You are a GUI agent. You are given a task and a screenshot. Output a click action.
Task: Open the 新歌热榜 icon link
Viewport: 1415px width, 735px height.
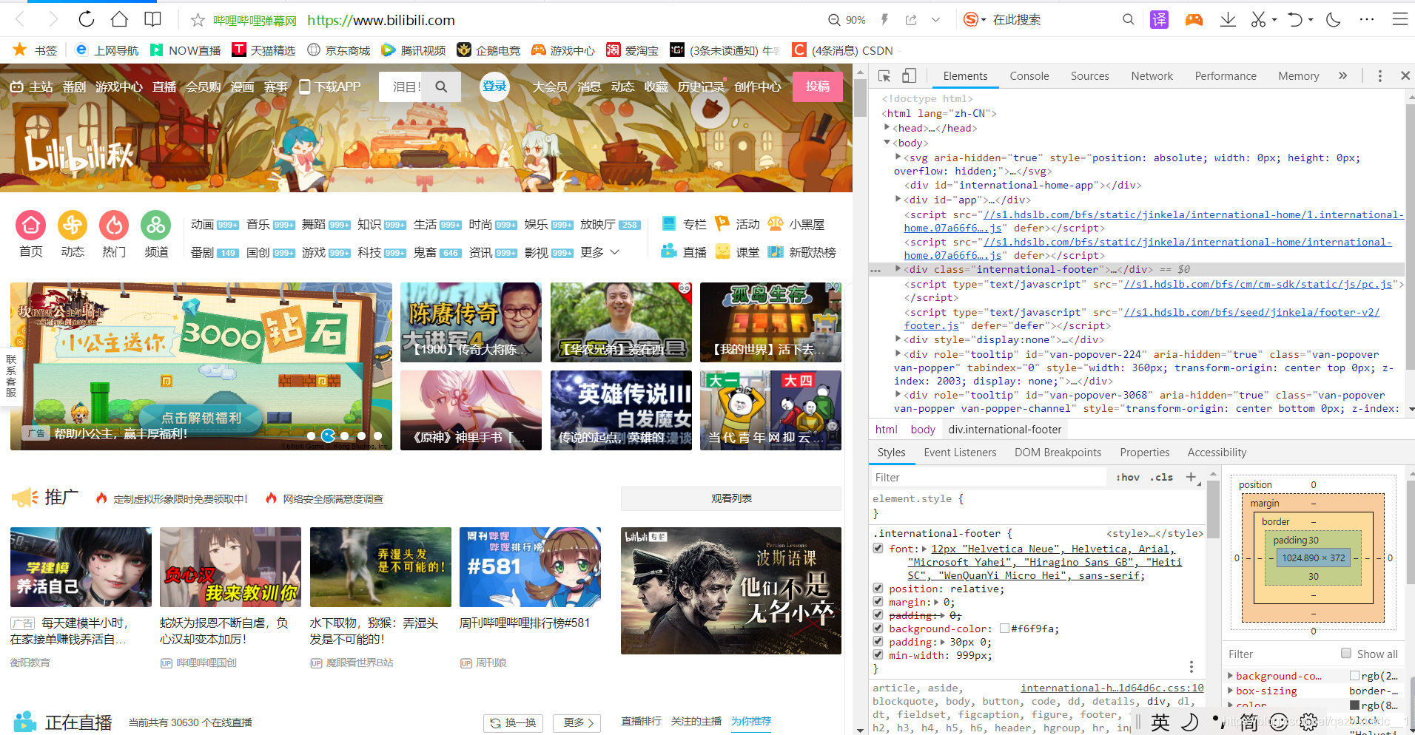(x=776, y=251)
